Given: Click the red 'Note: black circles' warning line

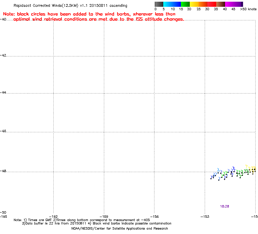Looking at the screenshot, I should (89, 14).
